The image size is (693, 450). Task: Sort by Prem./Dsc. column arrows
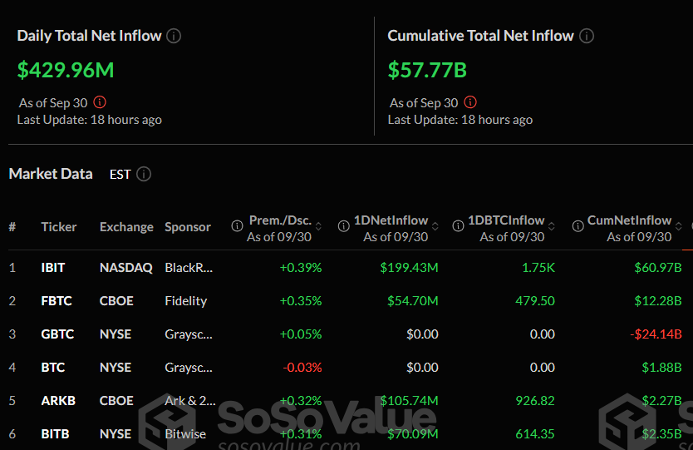coord(318,226)
